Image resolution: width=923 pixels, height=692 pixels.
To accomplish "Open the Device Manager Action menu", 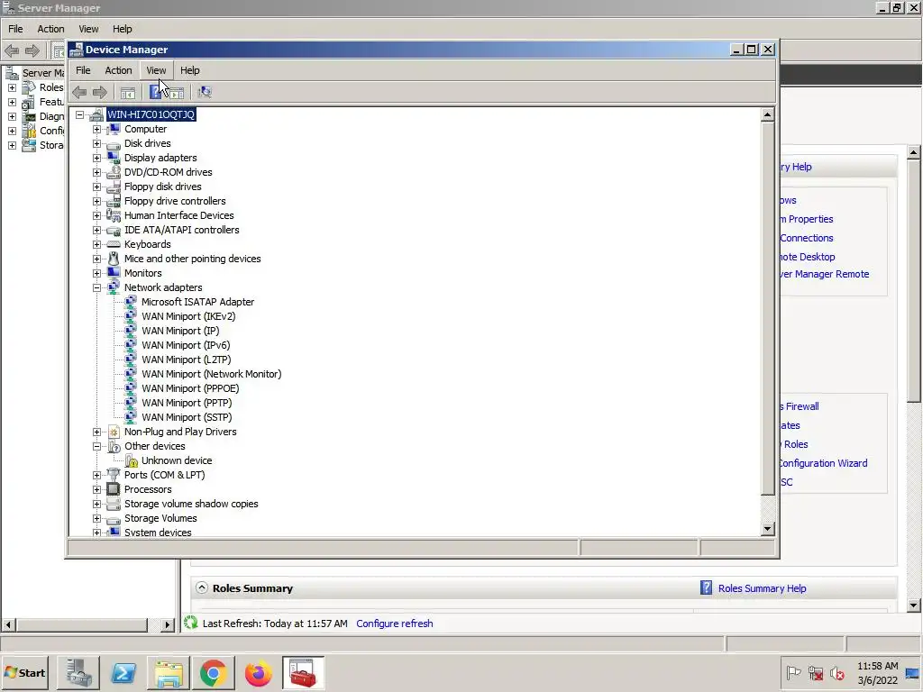I will click(x=118, y=70).
